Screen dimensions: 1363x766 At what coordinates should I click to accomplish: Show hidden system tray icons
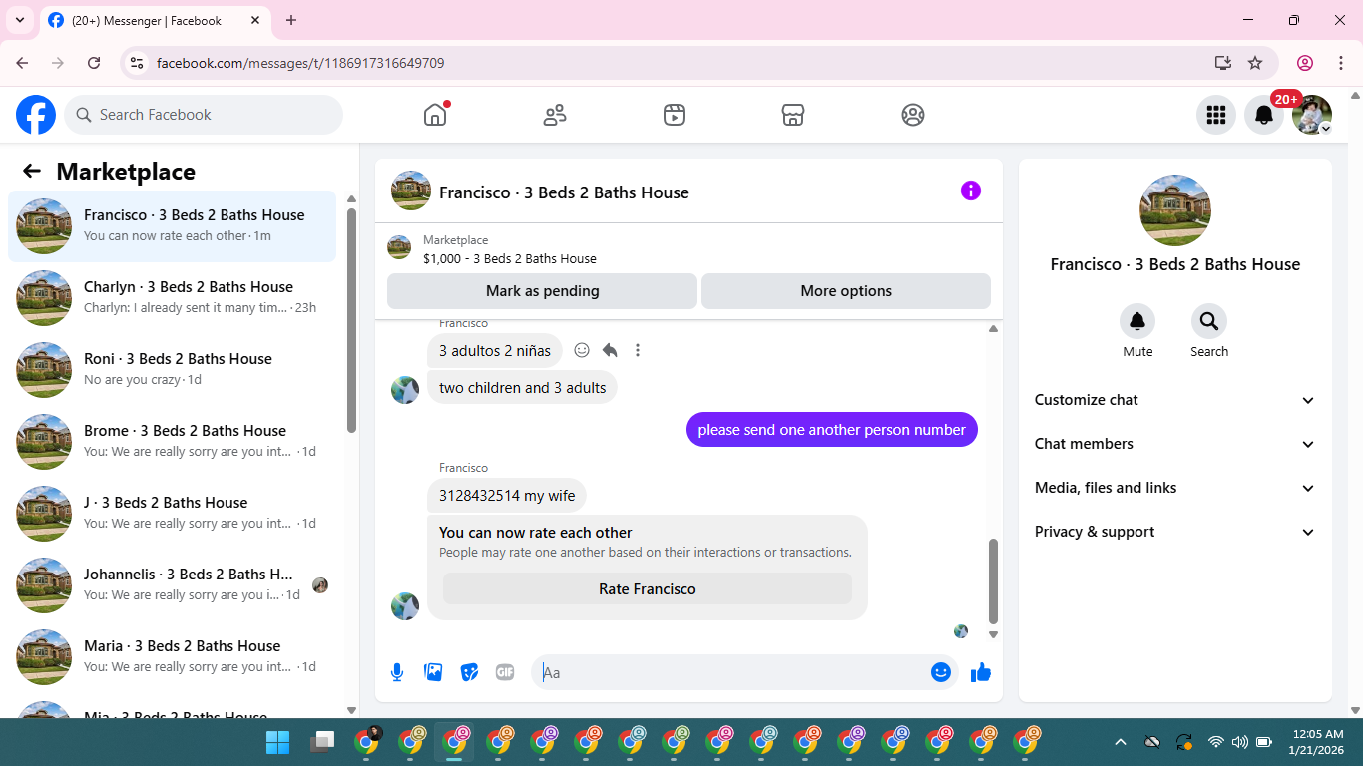click(1120, 742)
